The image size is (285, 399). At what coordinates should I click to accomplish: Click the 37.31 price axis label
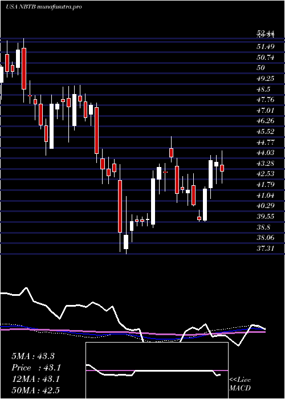[266, 248]
